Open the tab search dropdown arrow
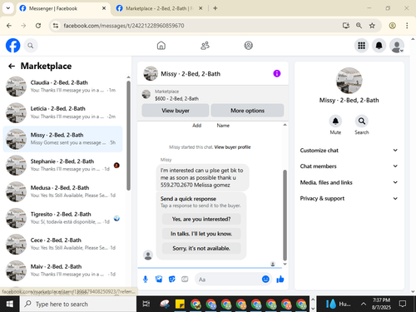The height and width of the screenshot is (312, 416). coord(8,8)
